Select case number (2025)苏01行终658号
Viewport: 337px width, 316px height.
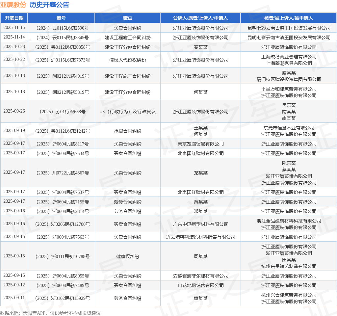(63, 112)
